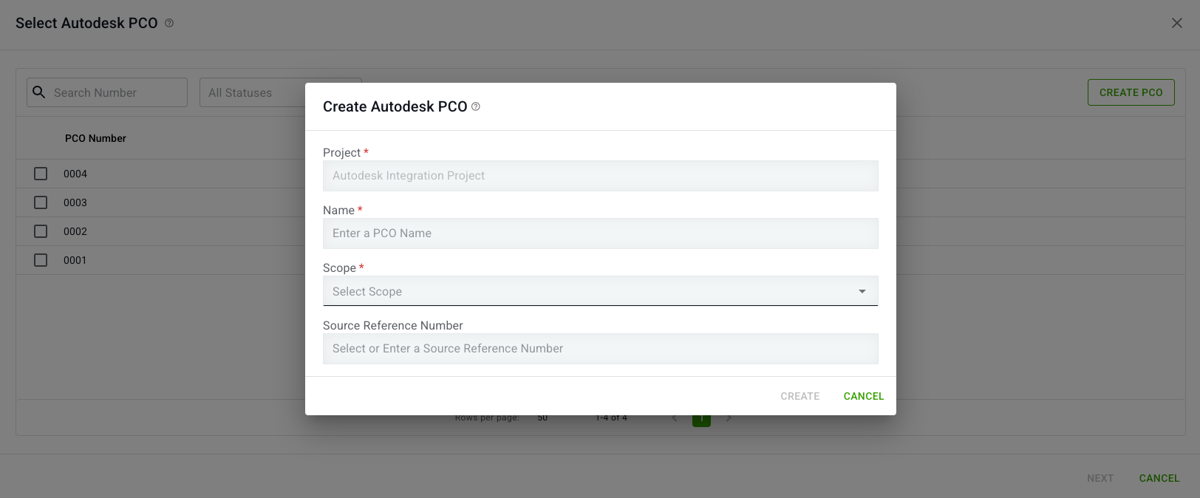Cancel the Create Autodesk PCO modal
The image size is (1200, 498).
(x=863, y=396)
